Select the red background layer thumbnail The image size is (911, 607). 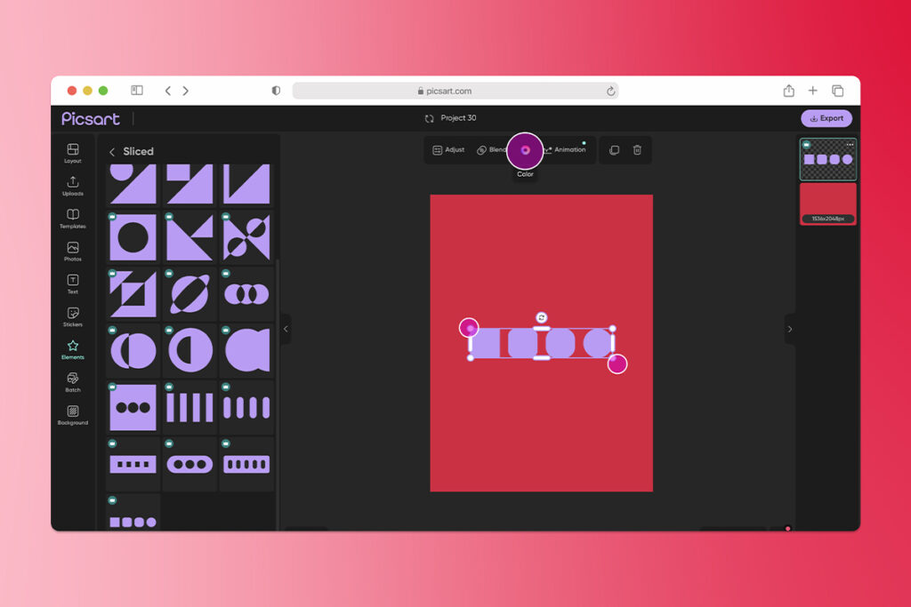tap(827, 204)
